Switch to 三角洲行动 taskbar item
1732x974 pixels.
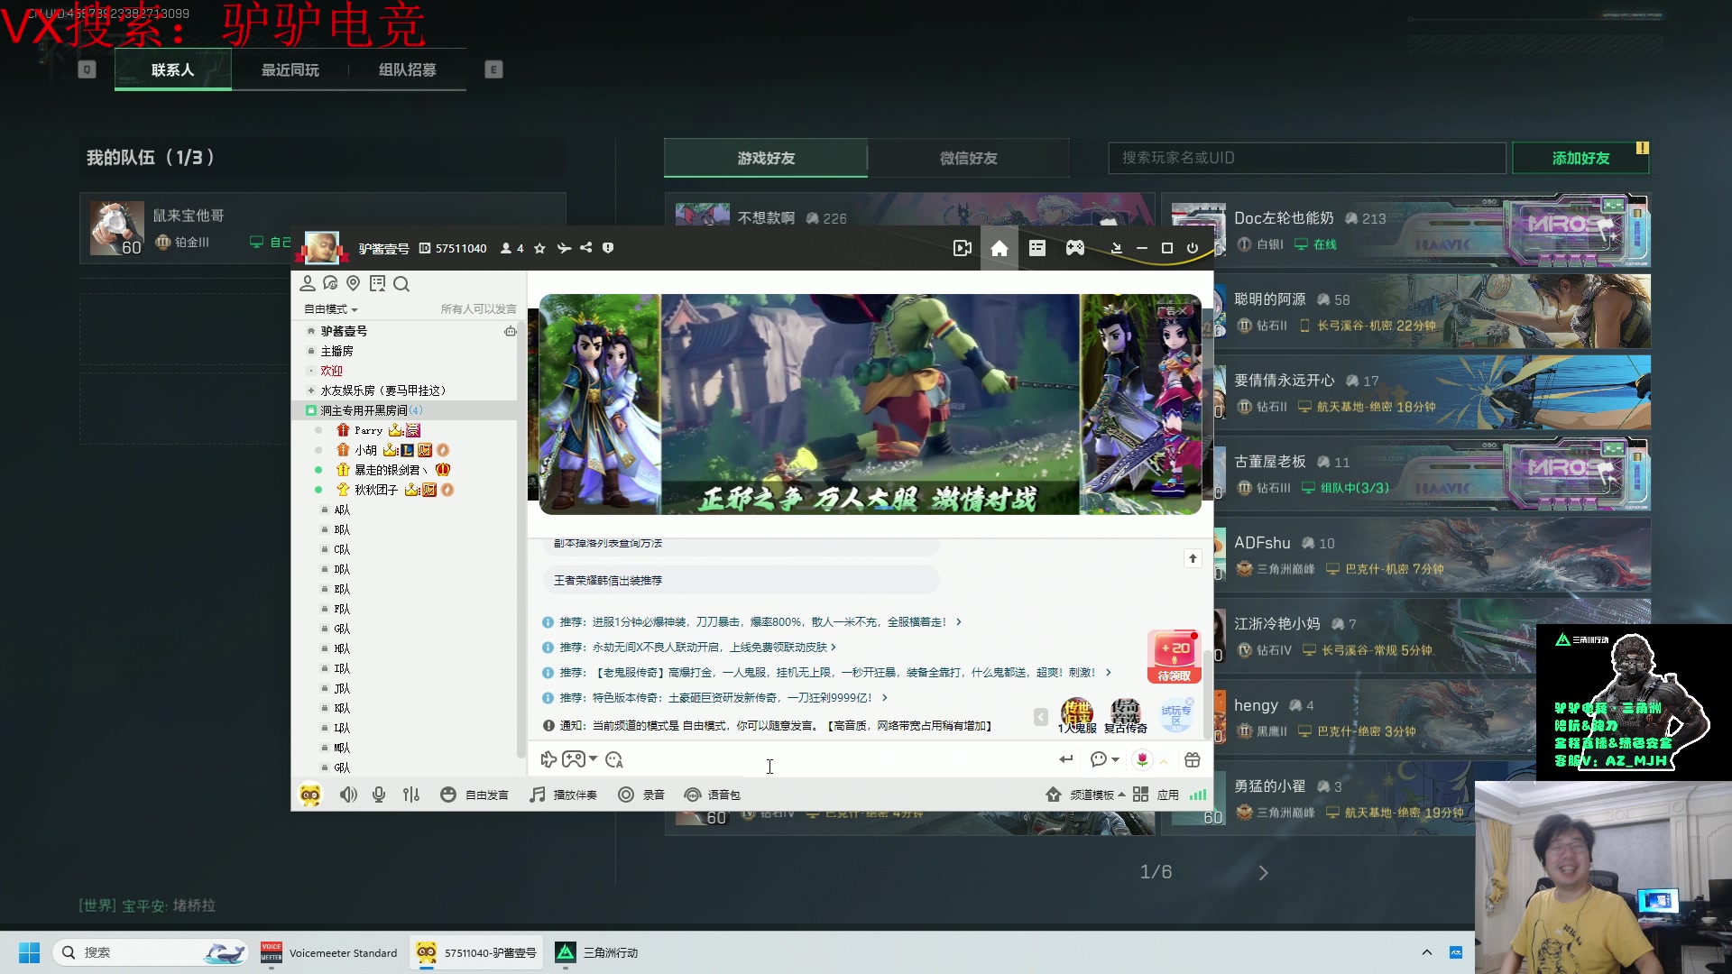[x=596, y=952]
